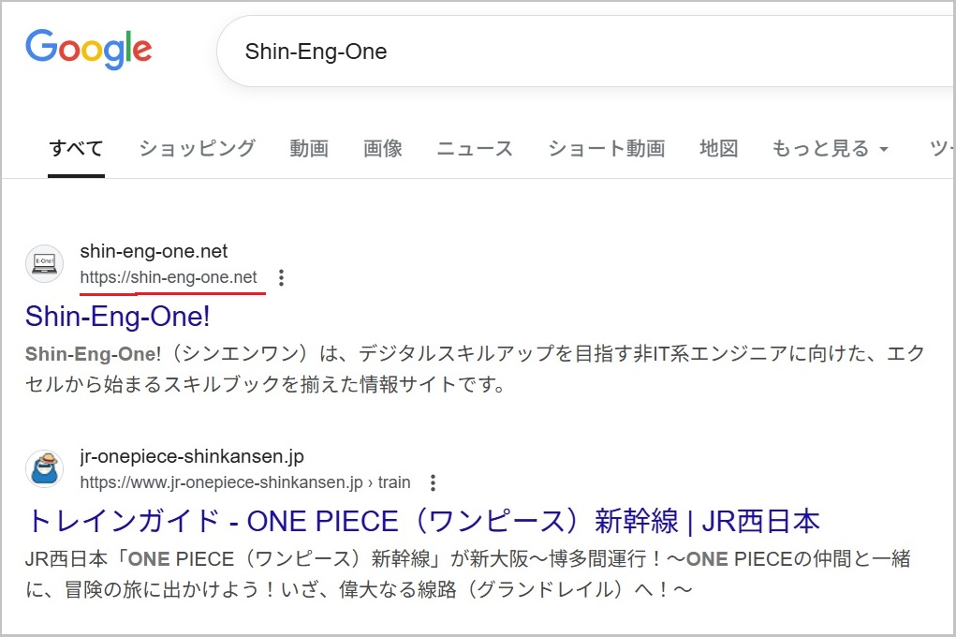The image size is (956, 637).
Task: Open the Shin-Eng-One! result link
Action: [116, 317]
